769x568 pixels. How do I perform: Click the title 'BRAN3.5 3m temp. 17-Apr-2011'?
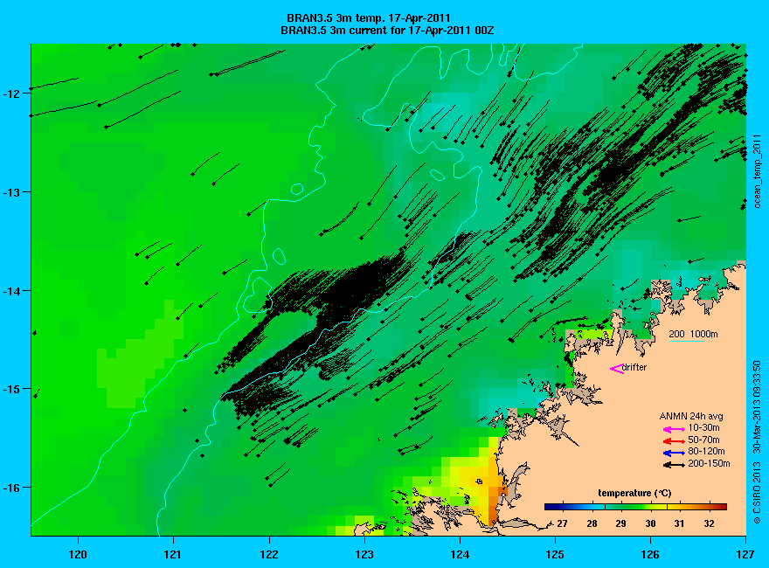coord(368,18)
